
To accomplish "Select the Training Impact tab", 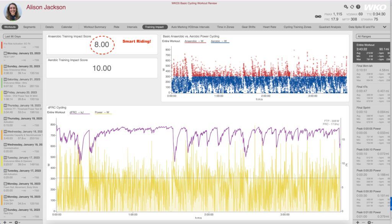I will (x=154, y=27).
